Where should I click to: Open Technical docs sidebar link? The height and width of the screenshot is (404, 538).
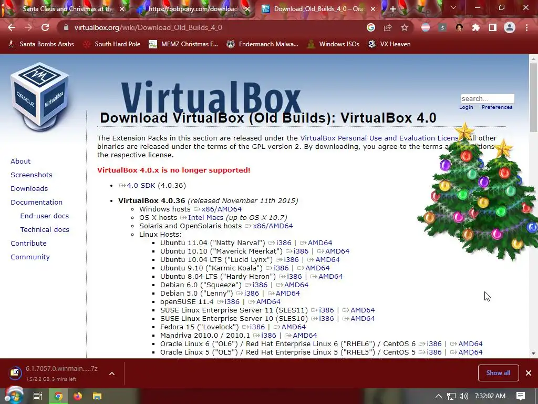click(x=45, y=229)
